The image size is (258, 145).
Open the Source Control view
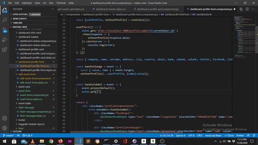(x=4, y=30)
